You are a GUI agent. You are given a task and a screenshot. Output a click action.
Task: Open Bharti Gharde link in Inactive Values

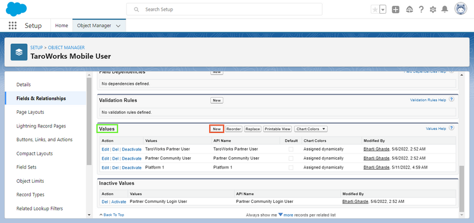coord(355,202)
